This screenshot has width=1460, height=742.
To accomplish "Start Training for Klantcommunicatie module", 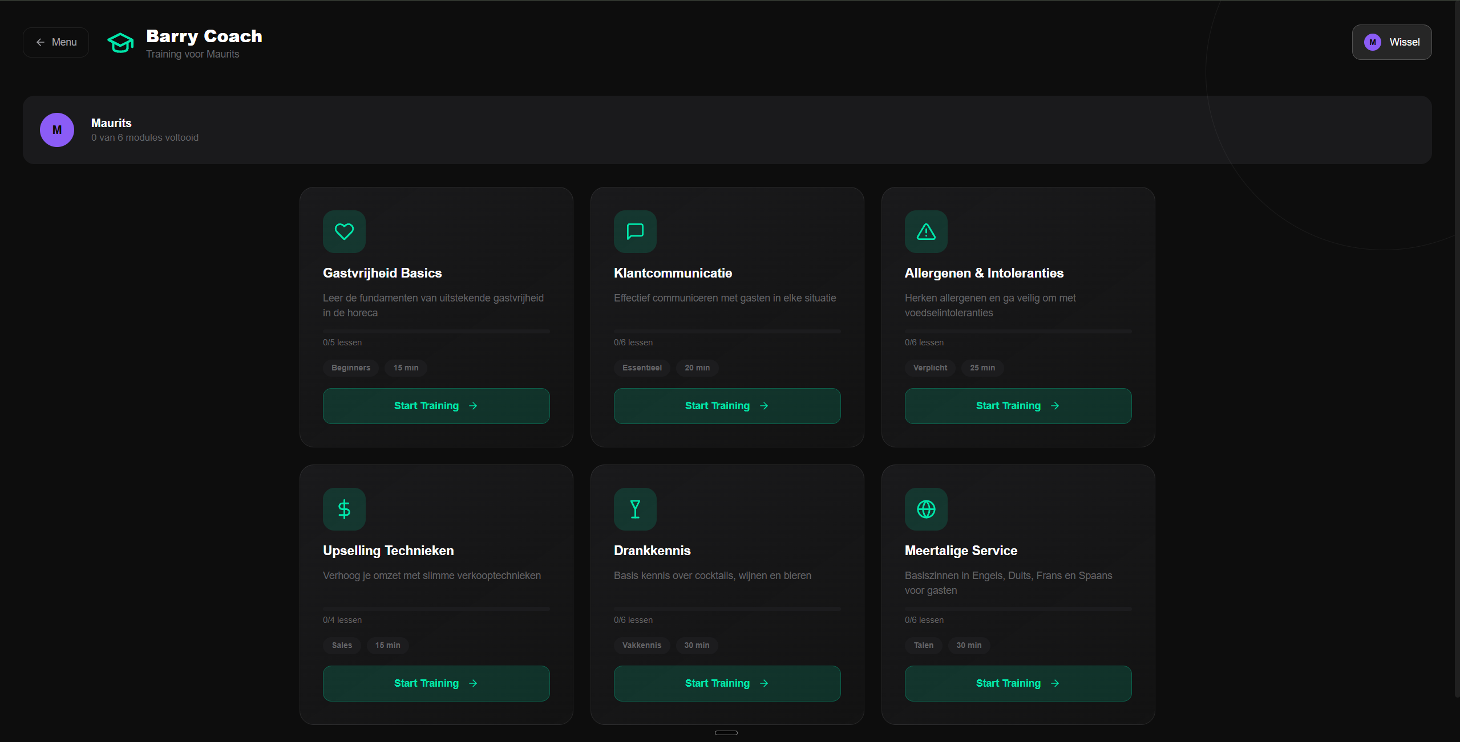I will [x=727, y=406].
